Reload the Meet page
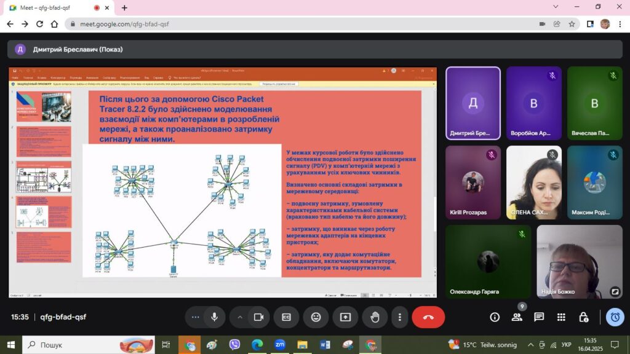This screenshot has width=630, height=354. [39, 24]
